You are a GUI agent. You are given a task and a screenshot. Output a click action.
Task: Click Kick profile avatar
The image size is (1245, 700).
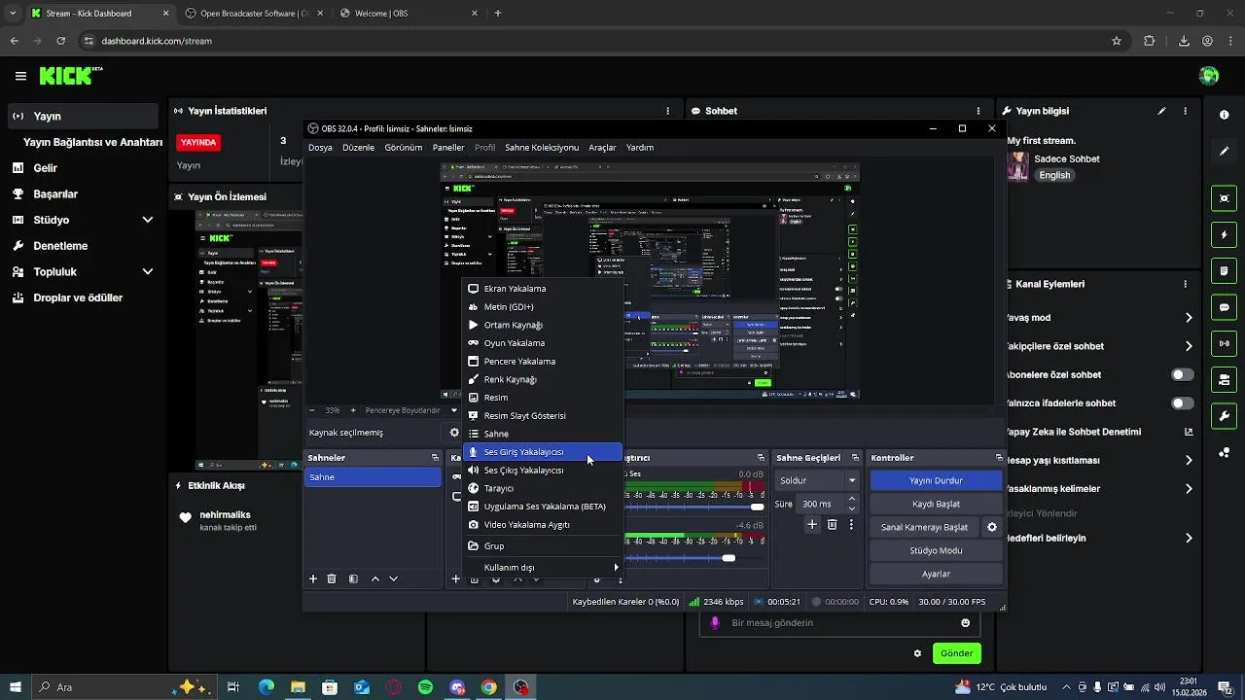tap(1209, 76)
